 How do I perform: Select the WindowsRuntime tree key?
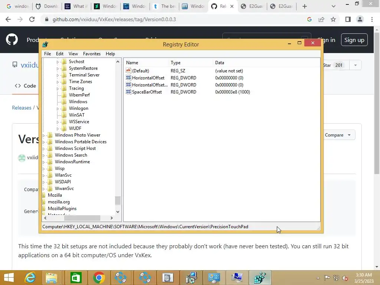[x=72, y=162]
